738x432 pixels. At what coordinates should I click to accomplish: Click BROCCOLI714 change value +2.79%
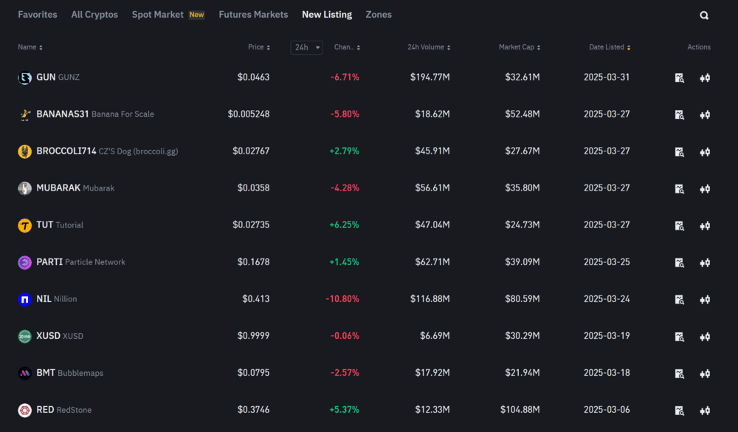click(344, 151)
